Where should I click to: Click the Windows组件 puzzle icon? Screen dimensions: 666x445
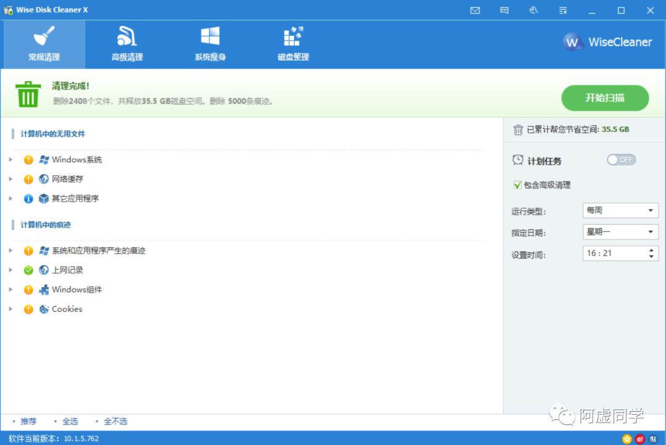(44, 290)
